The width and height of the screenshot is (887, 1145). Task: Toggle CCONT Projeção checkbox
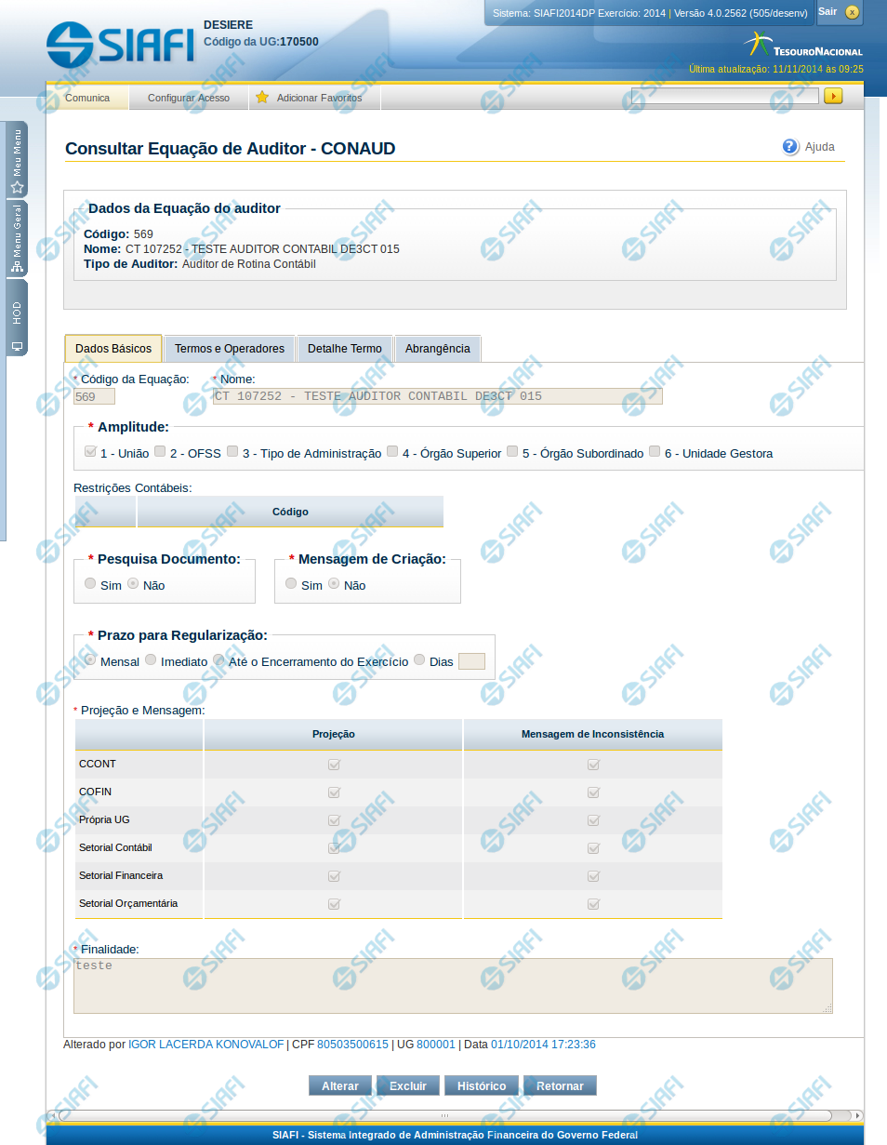click(334, 764)
